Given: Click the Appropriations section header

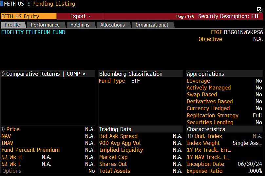Looking at the screenshot, I should tap(205, 74).
